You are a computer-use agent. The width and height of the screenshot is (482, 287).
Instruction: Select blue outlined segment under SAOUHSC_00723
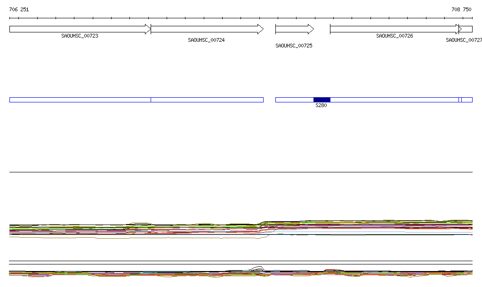pyautogui.click(x=80, y=100)
